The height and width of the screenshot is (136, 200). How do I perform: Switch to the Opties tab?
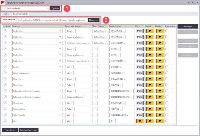(x=7, y=14)
